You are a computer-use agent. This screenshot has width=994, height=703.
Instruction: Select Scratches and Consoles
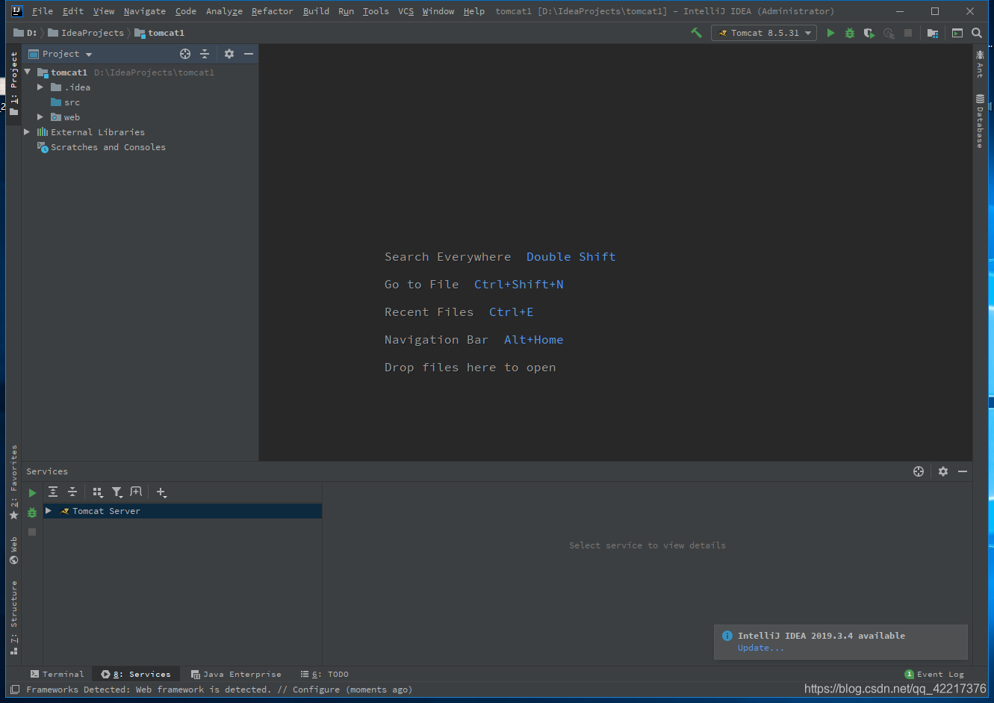pos(108,147)
